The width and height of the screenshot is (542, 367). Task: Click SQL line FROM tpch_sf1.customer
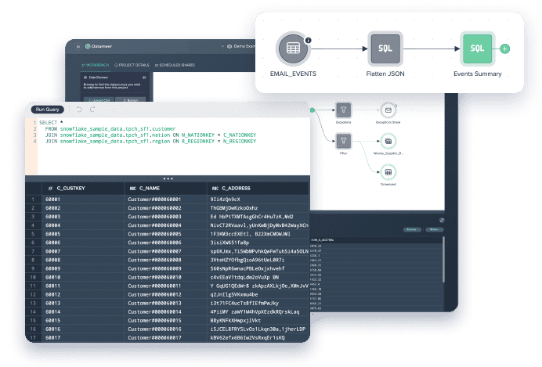click(110, 129)
